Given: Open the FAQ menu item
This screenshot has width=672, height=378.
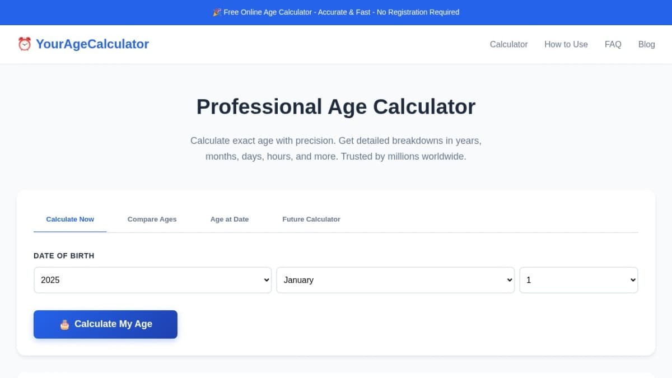Looking at the screenshot, I should coord(613,44).
